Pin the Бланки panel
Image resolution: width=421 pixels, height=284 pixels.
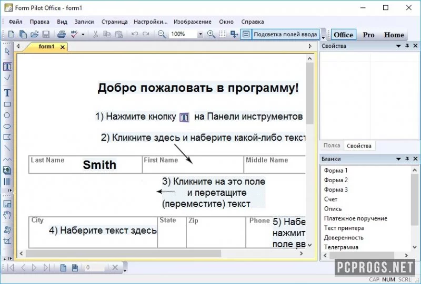pos(407,159)
